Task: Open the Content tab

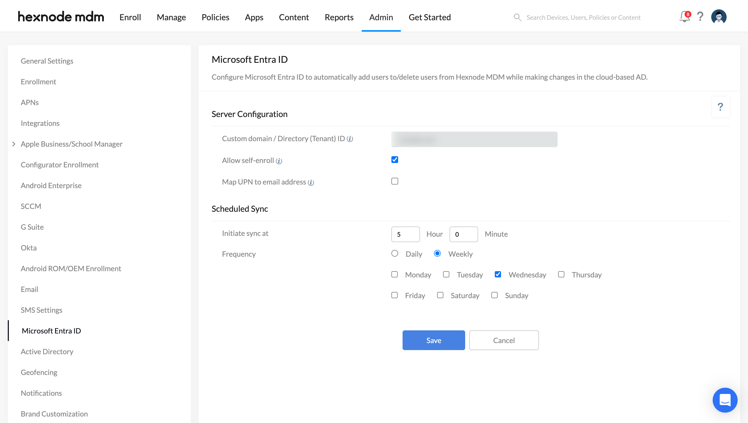Action: coord(294,17)
